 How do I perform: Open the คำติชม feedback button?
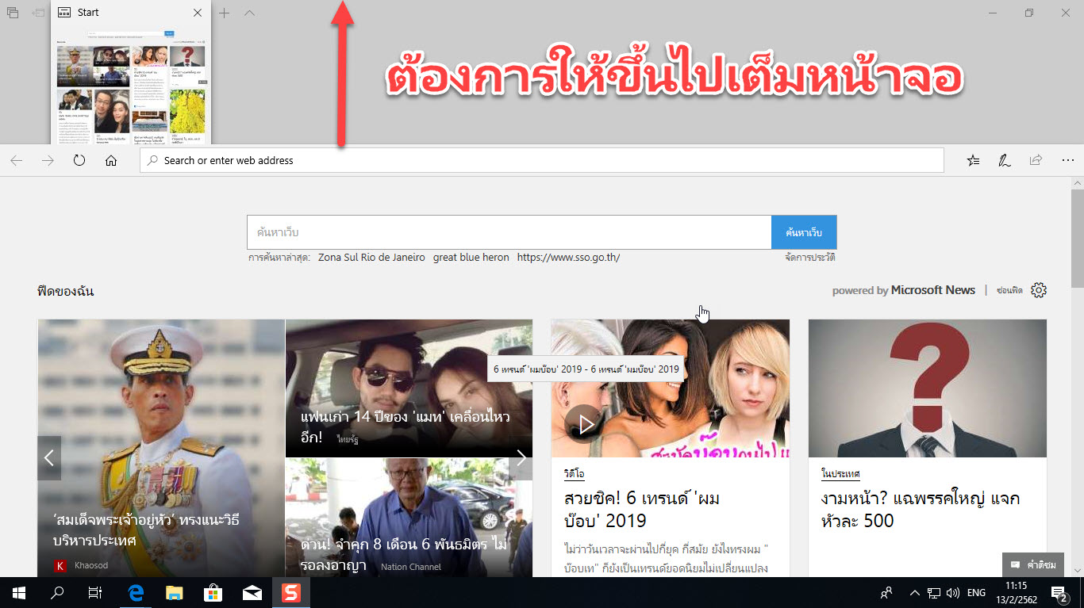click(x=1033, y=564)
